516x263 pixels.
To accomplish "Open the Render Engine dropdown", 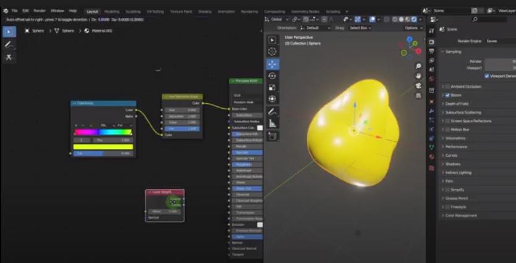I will (x=500, y=41).
